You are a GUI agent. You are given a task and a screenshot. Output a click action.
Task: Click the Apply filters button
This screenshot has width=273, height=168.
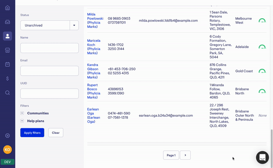pyautogui.click(x=32, y=132)
